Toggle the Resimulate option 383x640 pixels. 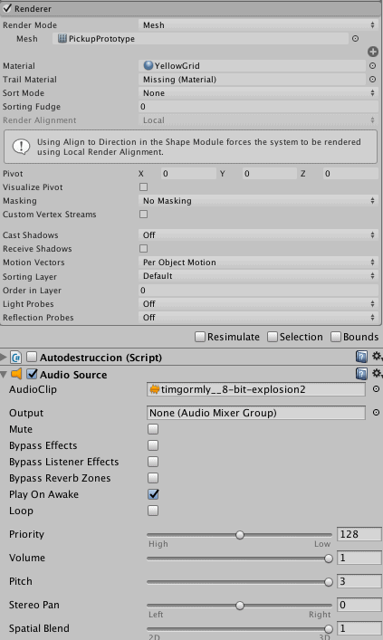(x=200, y=337)
